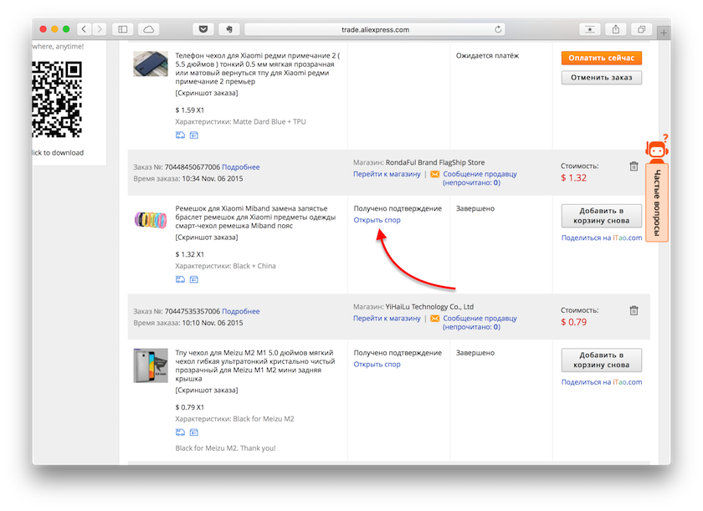Click the Отменить заказ button
The width and height of the screenshot is (703, 511).
coord(601,78)
